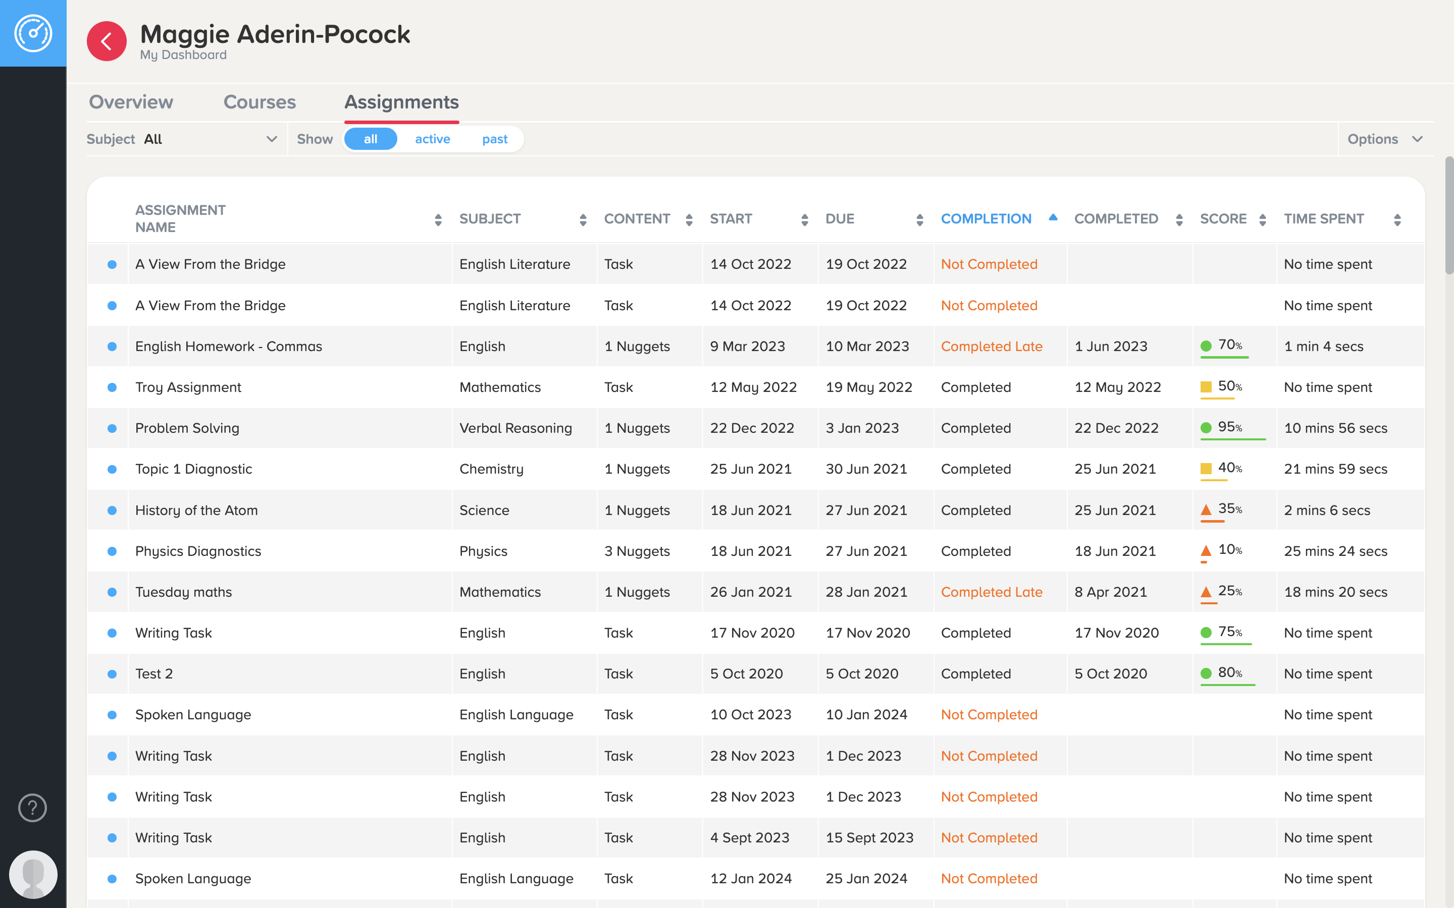Click sort arrows for Start column
Image resolution: width=1454 pixels, height=908 pixels.
pyautogui.click(x=805, y=220)
